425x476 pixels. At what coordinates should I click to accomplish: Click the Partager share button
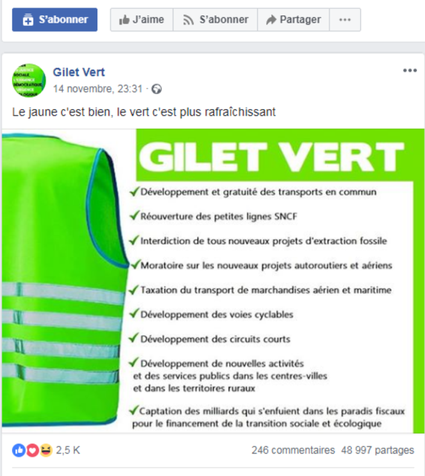pyautogui.click(x=293, y=20)
